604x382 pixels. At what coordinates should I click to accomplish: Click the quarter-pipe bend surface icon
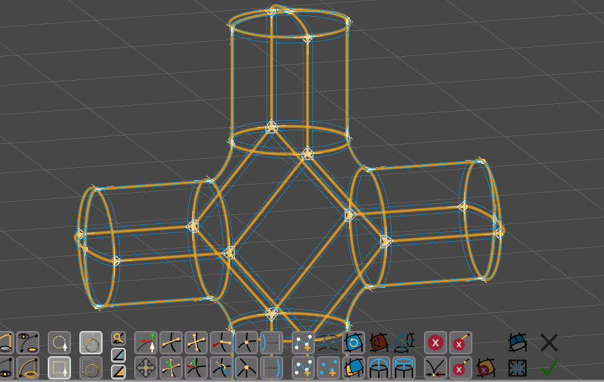(404, 343)
